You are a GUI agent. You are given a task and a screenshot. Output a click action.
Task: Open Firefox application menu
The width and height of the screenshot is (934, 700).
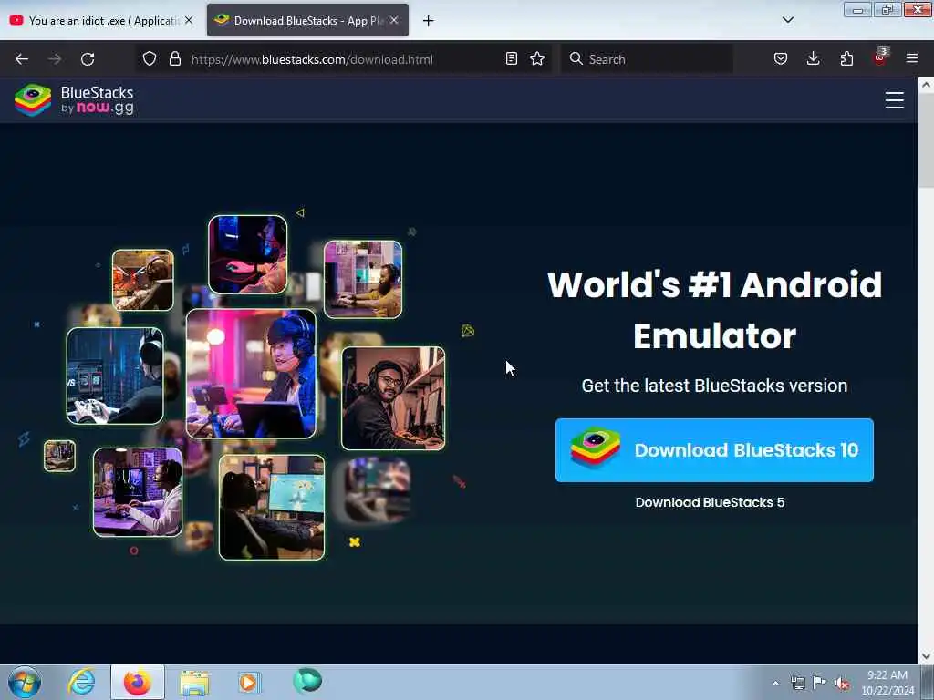click(x=912, y=59)
